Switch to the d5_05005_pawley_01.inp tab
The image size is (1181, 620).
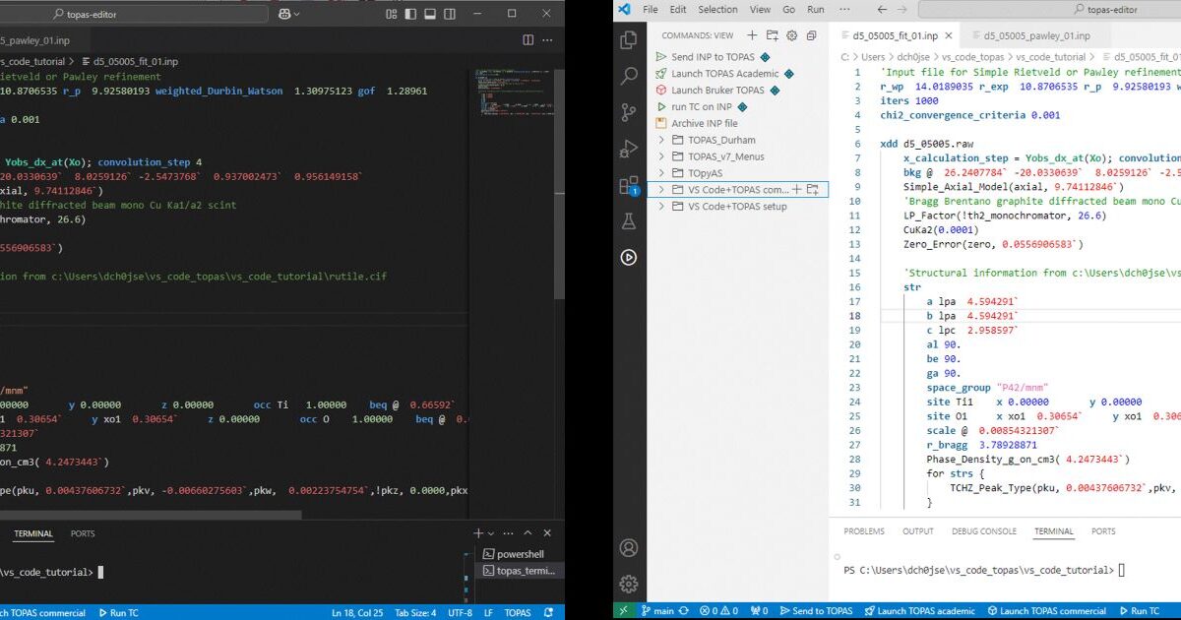coord(1036,34)
